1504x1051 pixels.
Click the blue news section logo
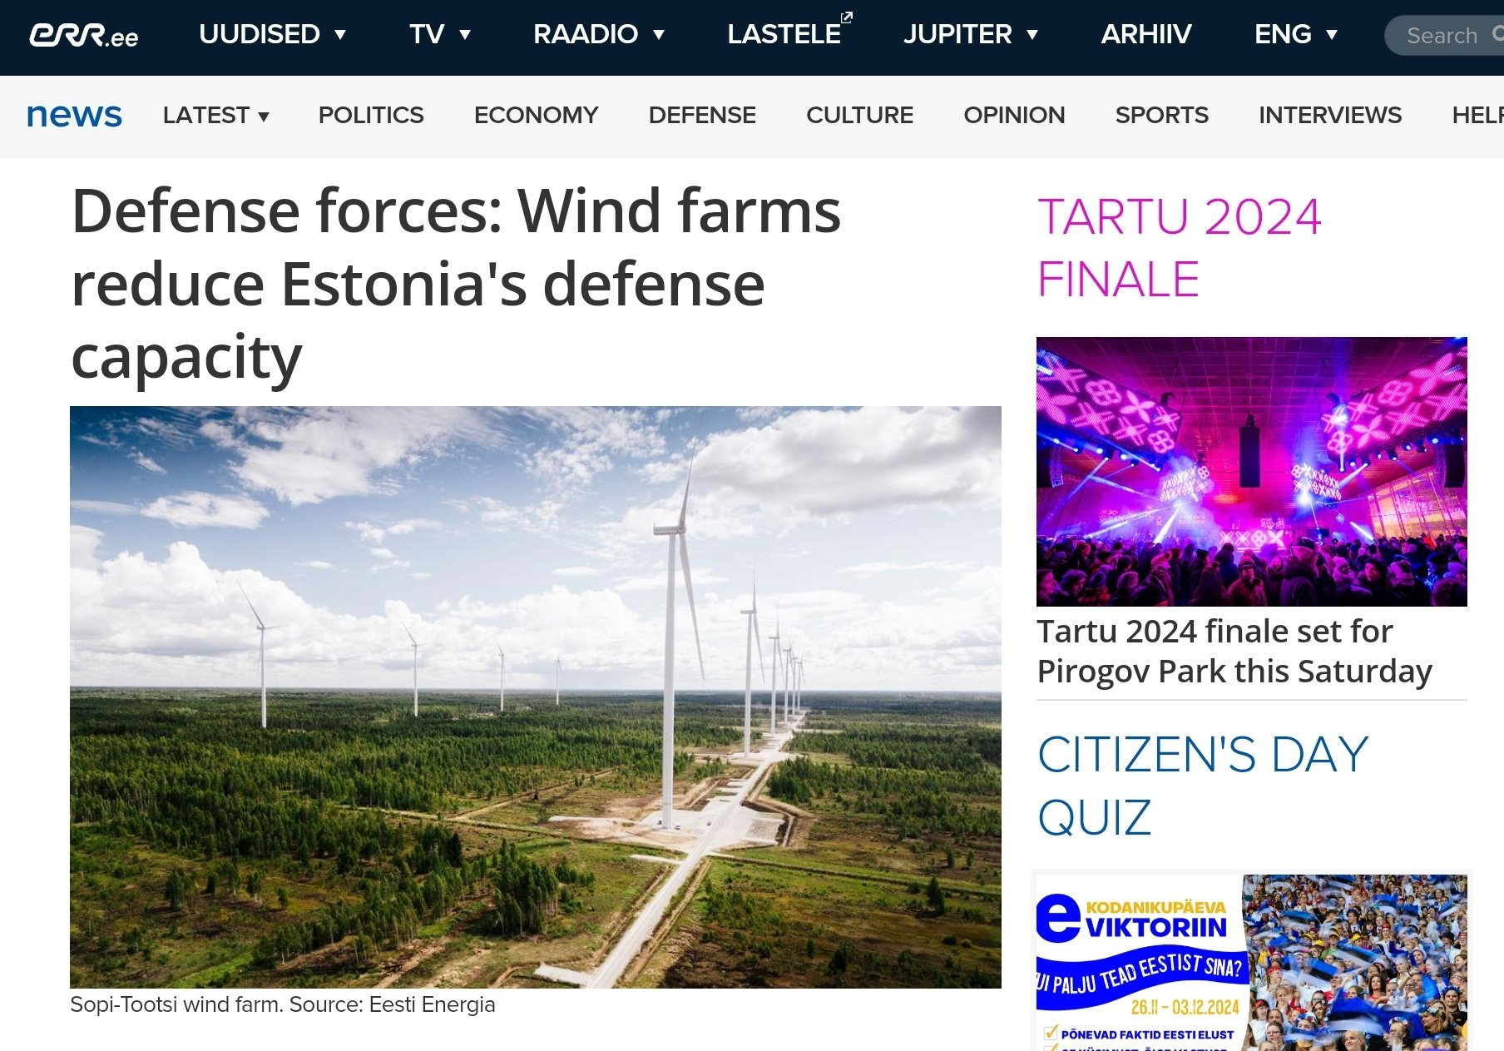[x=74, y=115]
